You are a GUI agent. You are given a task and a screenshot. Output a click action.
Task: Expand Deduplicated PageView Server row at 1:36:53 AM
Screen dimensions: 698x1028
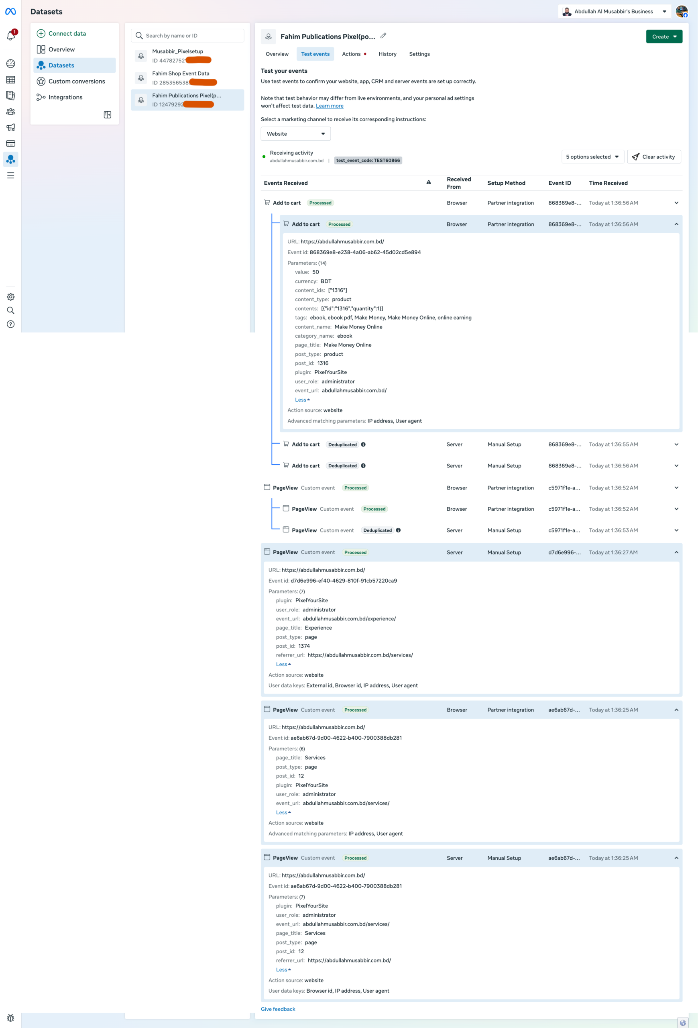[x=676, y=530]
